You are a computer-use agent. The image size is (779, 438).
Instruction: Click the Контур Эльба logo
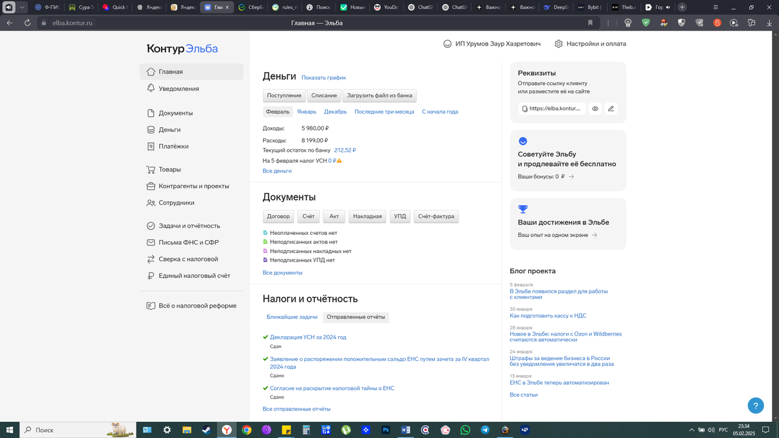[x=182, y=49]
